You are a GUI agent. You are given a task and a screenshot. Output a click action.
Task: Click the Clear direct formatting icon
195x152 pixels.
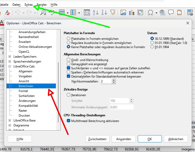coord(7,13)
